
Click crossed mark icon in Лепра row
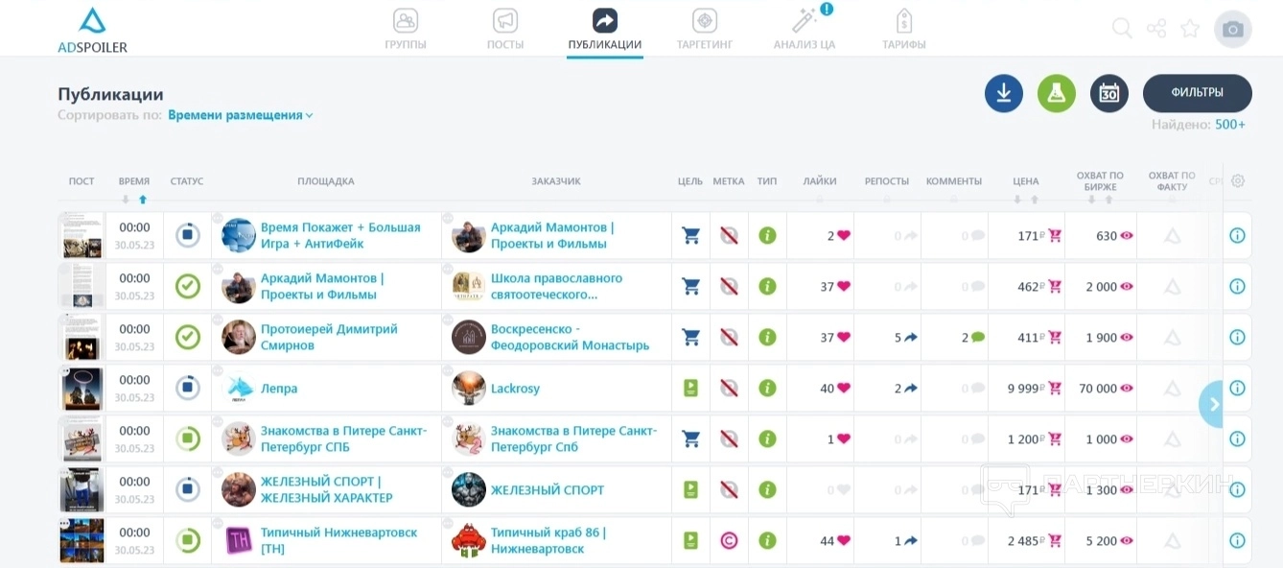click(x=729, y=388)
